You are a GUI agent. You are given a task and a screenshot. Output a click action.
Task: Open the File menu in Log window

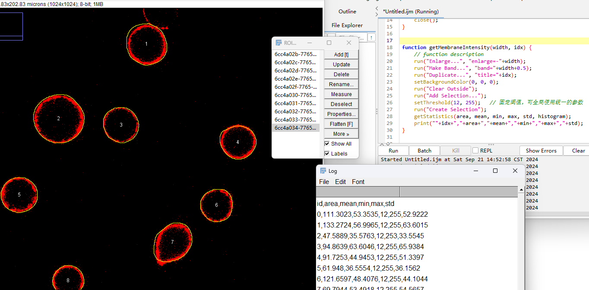324,182
